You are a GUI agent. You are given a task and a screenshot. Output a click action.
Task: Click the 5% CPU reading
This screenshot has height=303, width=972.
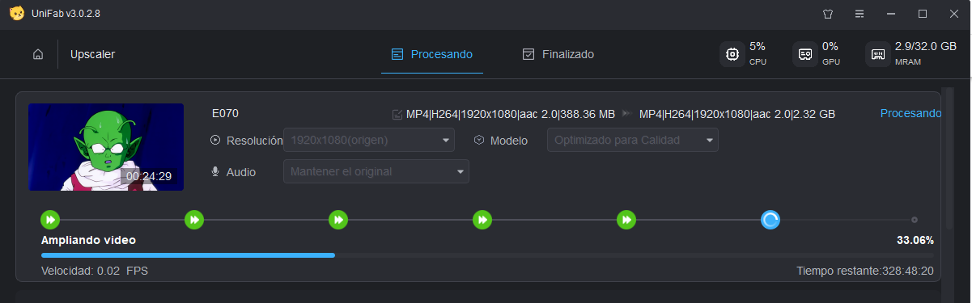pos(758,47)
